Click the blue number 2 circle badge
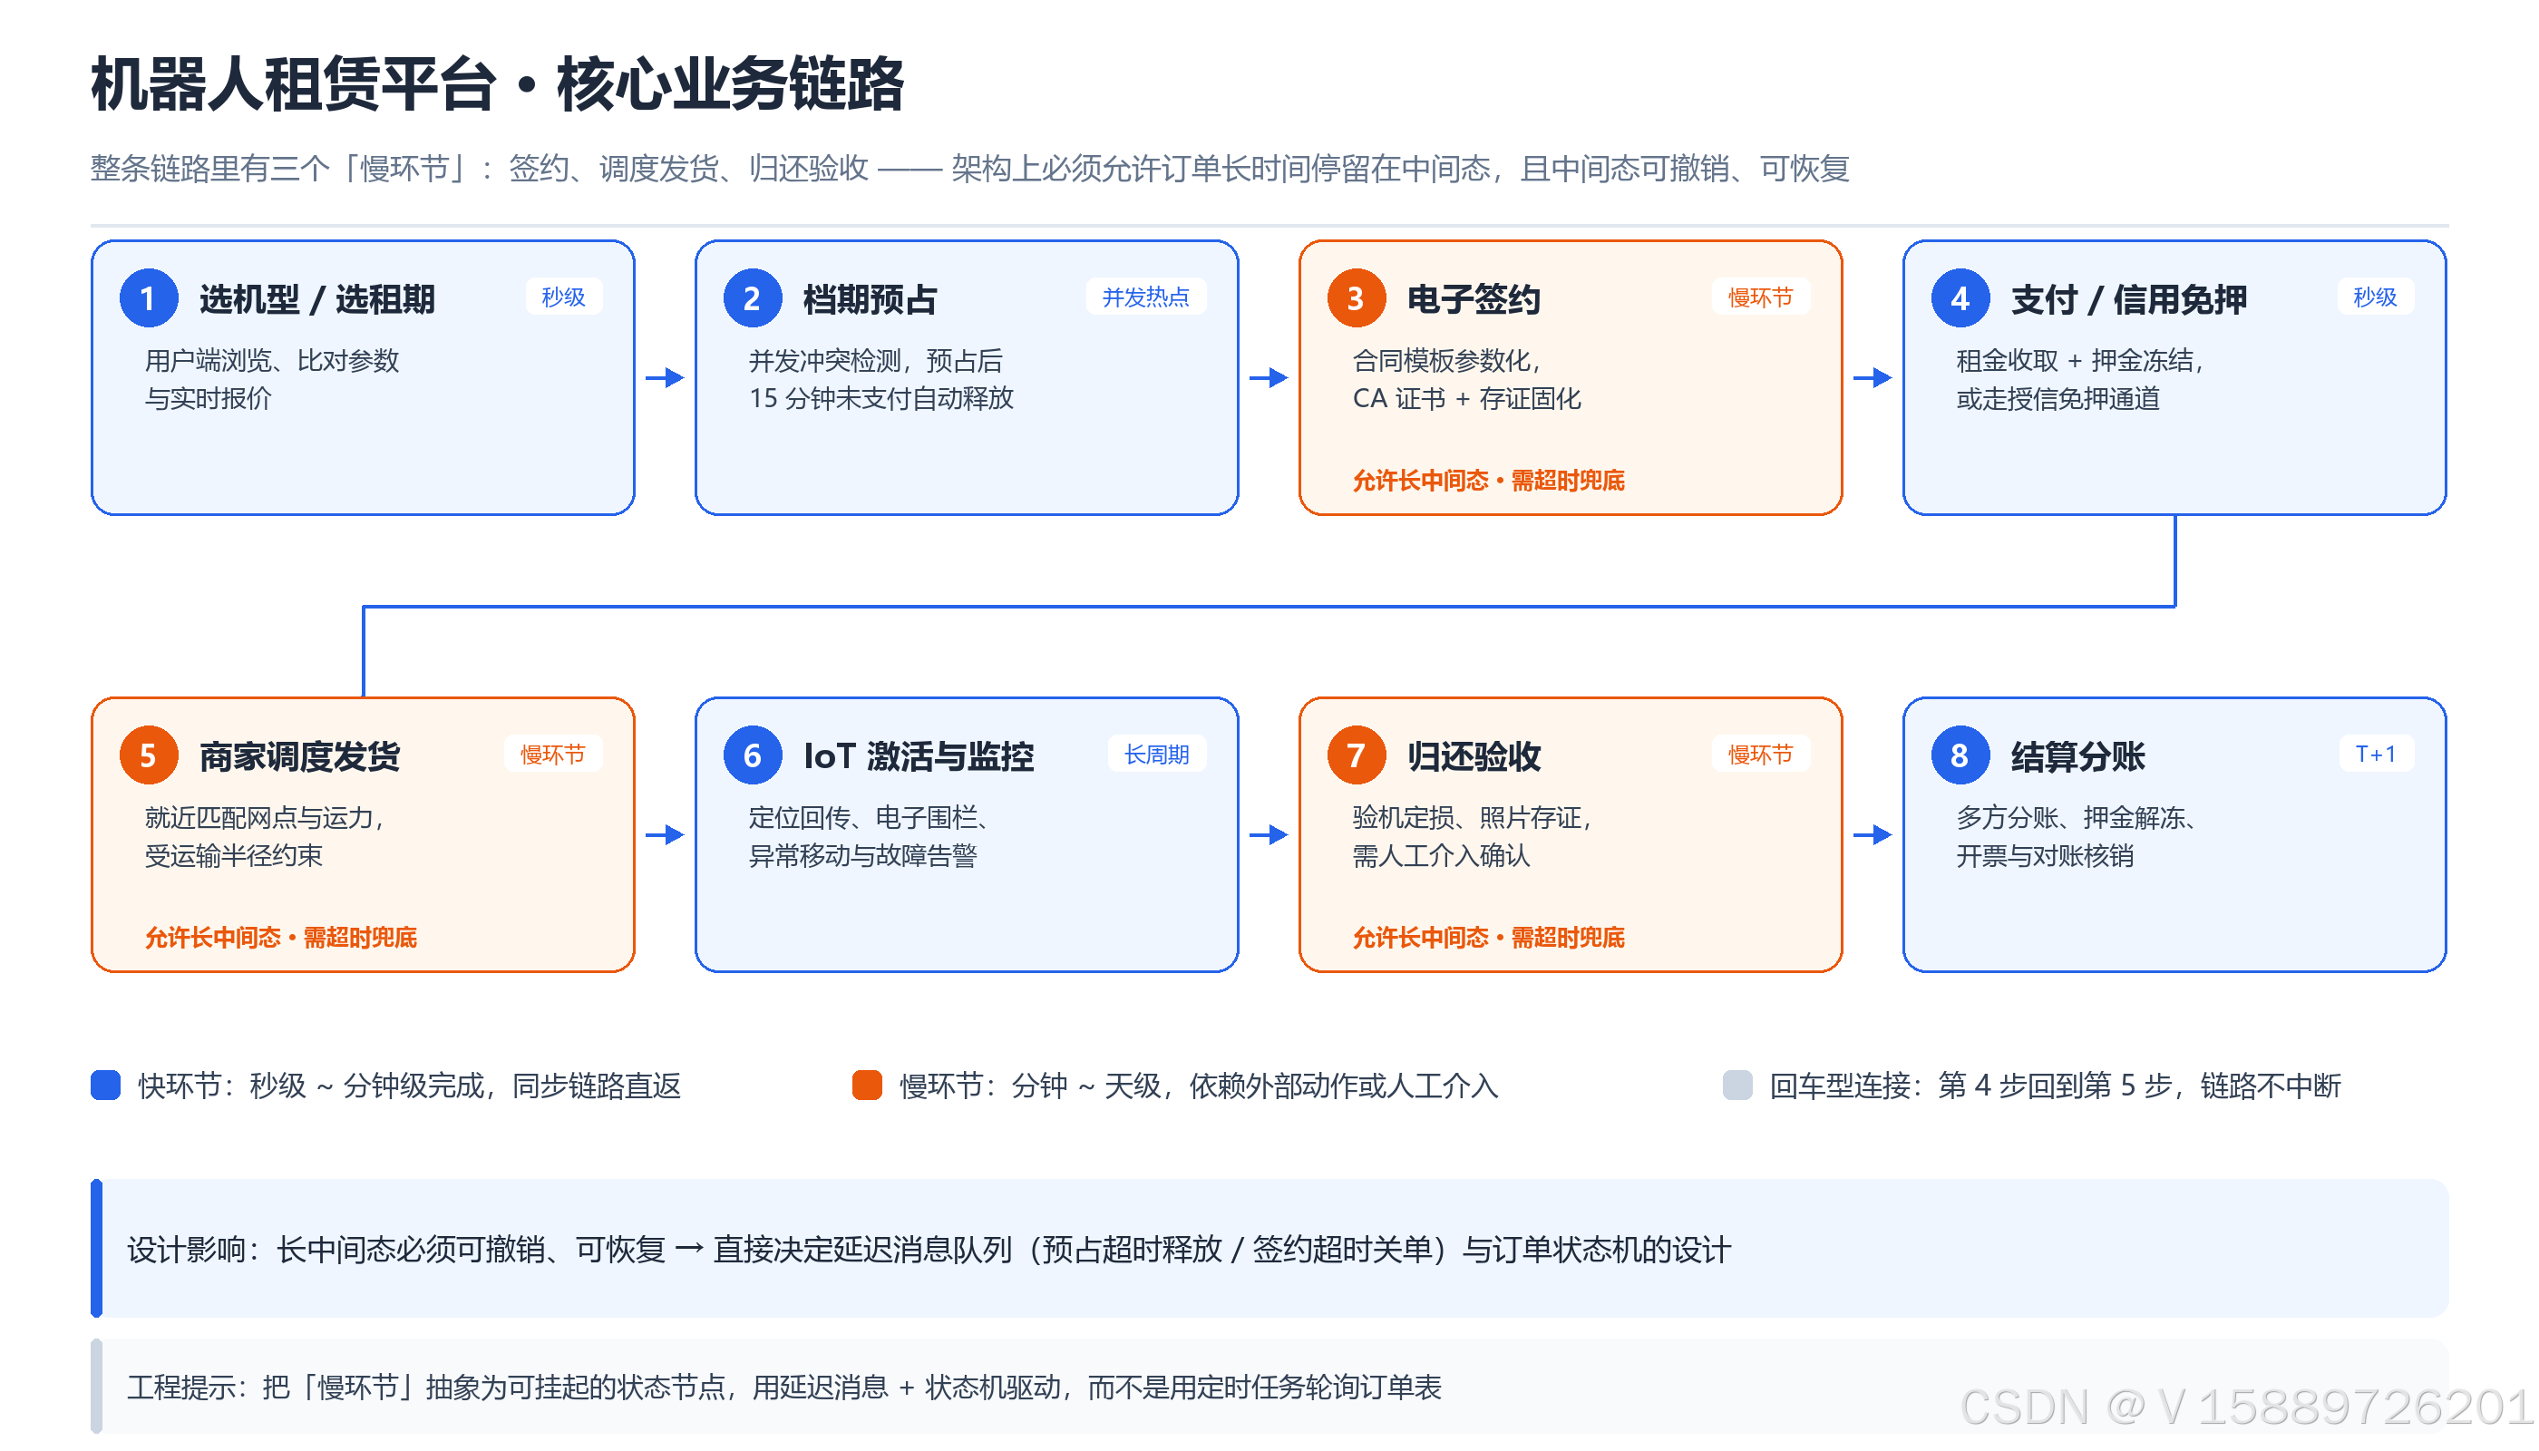Viewport: 2539px width, 1451px height. tap(753, 298)
